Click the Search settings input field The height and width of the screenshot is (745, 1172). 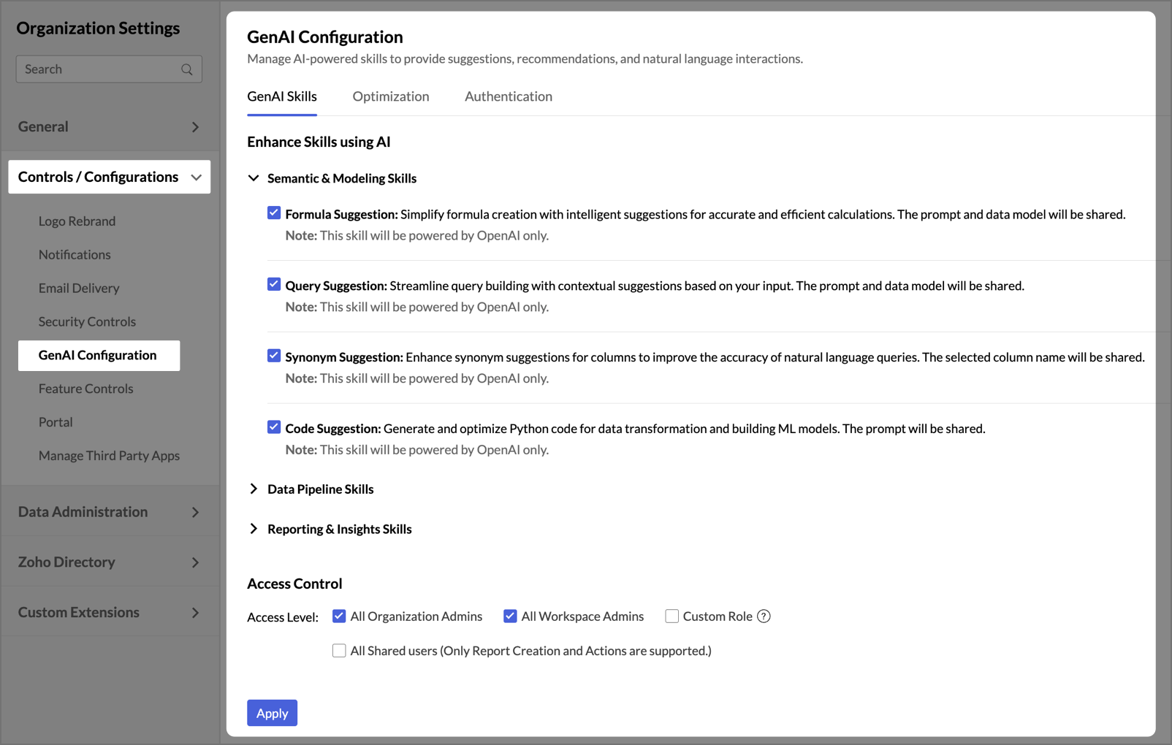[x=99, y=69]
